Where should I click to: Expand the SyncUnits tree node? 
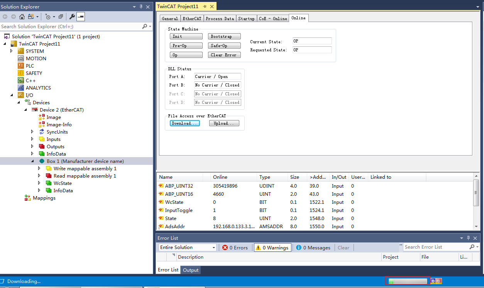tap(32, 132)
